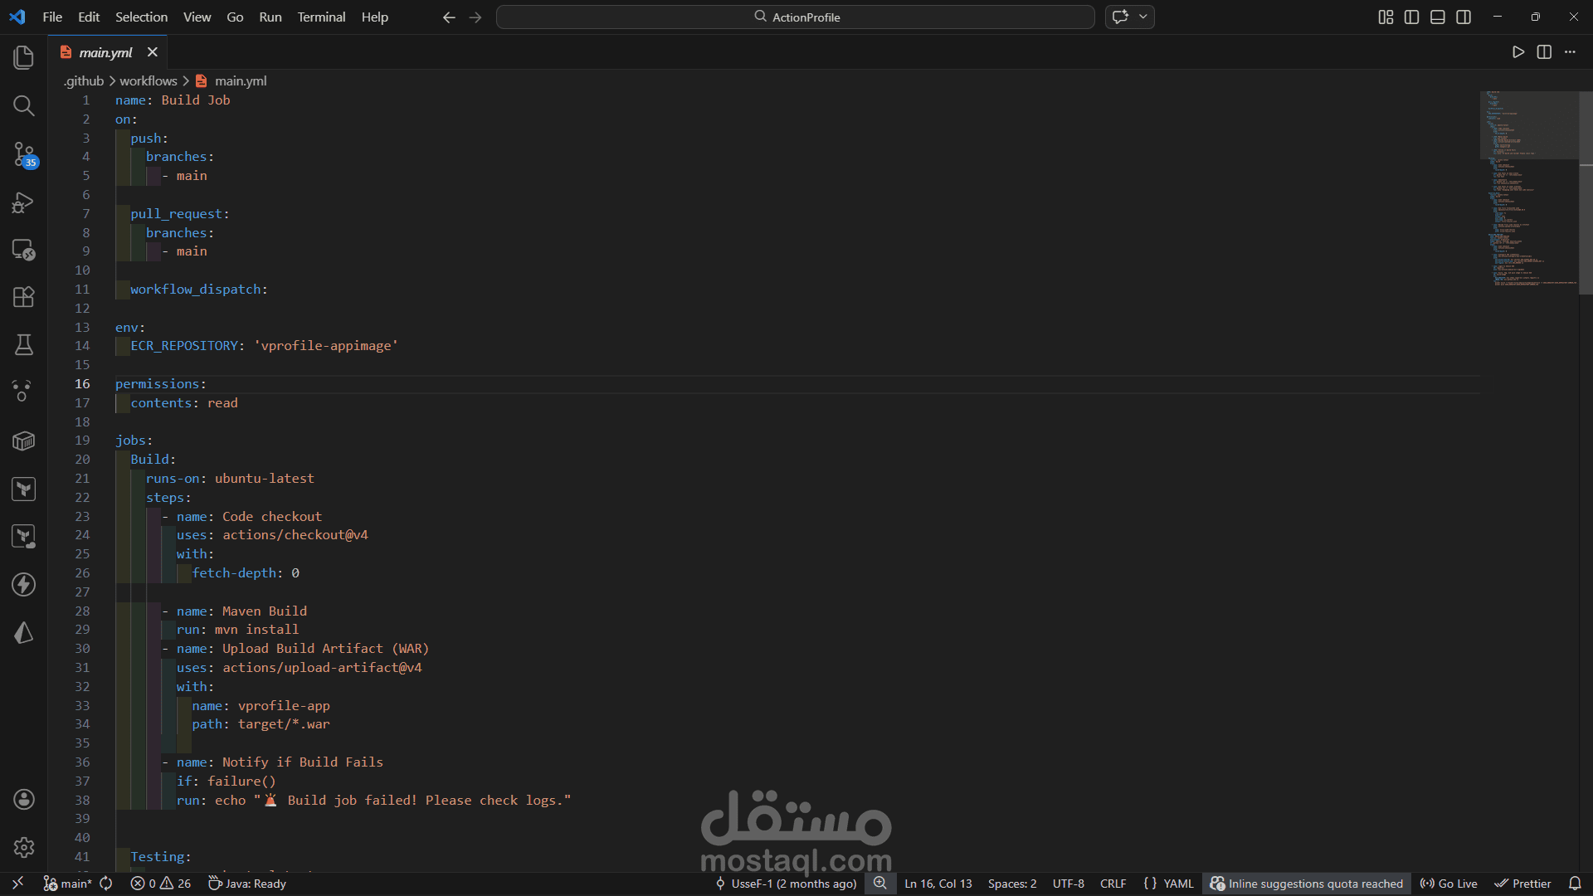The height and width of the screenshot is (896, 1593).
Task: Select the main.yml editor tab
Action: coord(105,52)
